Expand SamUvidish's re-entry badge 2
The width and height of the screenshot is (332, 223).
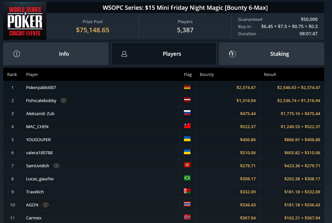(56, 166)
